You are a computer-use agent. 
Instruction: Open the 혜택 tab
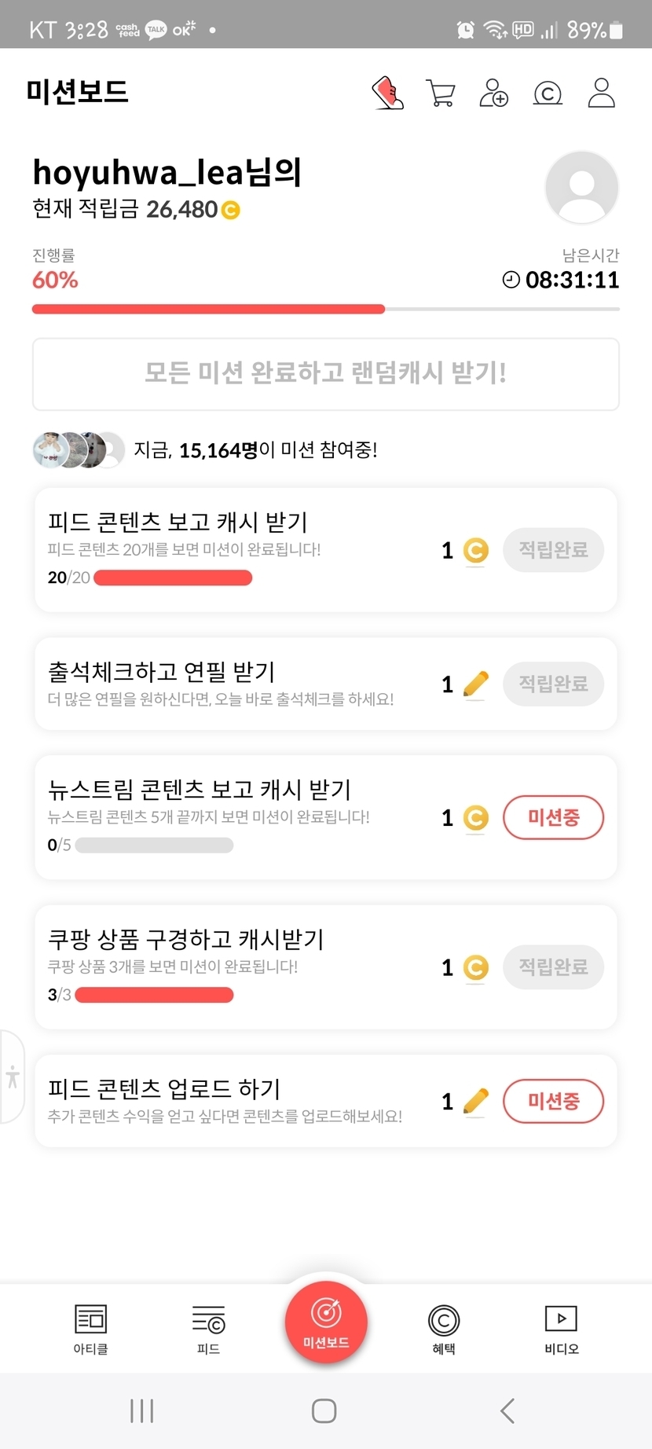(444, 1329)
